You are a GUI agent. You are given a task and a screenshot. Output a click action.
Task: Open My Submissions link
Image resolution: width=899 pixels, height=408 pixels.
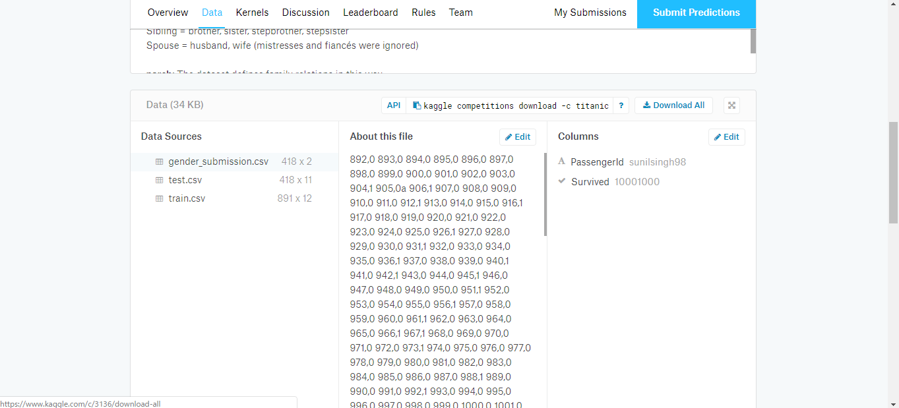pos(590,13)
